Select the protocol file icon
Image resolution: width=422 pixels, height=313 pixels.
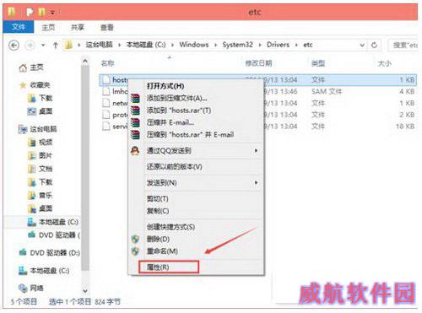[x=106, y=115]
